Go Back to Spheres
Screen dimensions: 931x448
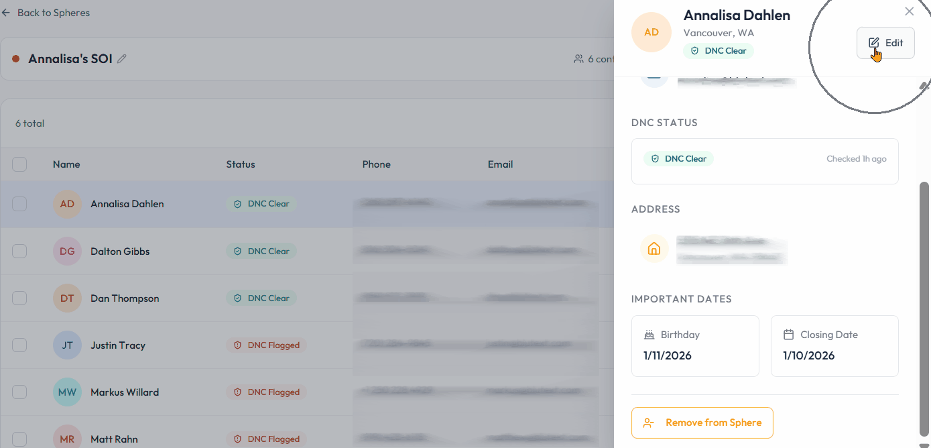point(46,13)
